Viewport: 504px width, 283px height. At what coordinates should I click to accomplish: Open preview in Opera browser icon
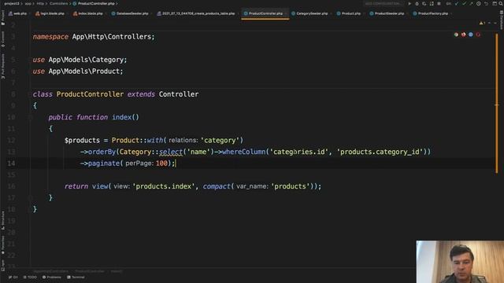478,35
